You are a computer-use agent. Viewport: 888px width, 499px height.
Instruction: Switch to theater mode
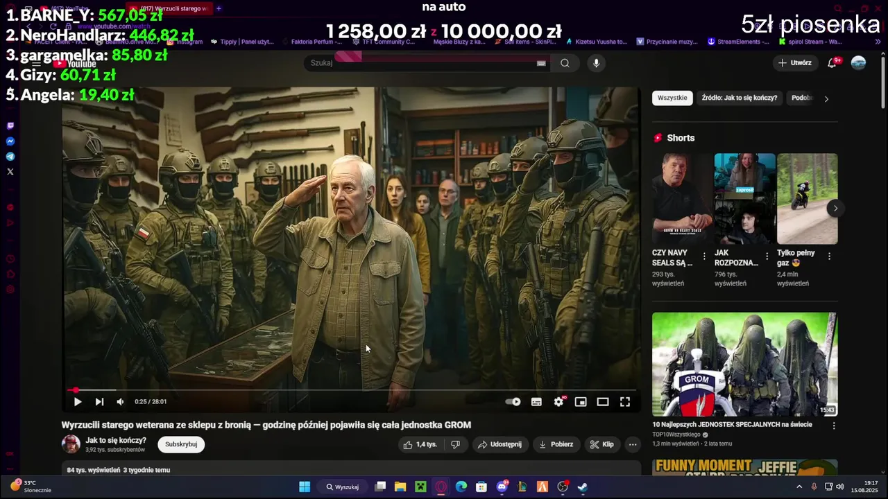603,402
